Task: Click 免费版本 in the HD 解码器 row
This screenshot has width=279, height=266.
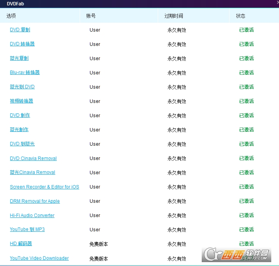Action: click(x=99, y=244)
